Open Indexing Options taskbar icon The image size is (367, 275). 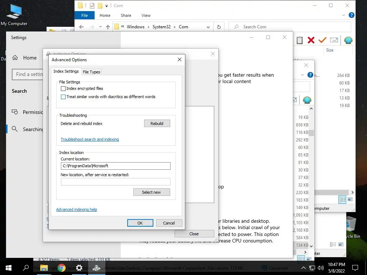96,268
